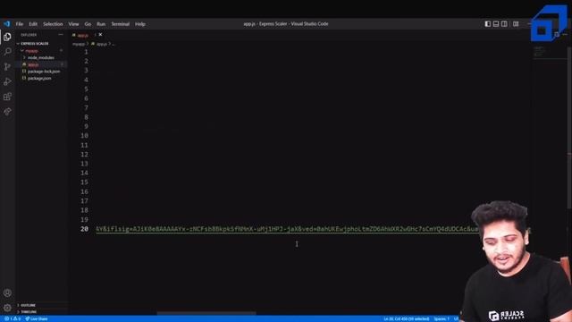Open the Extensions view

pos(7,97)
